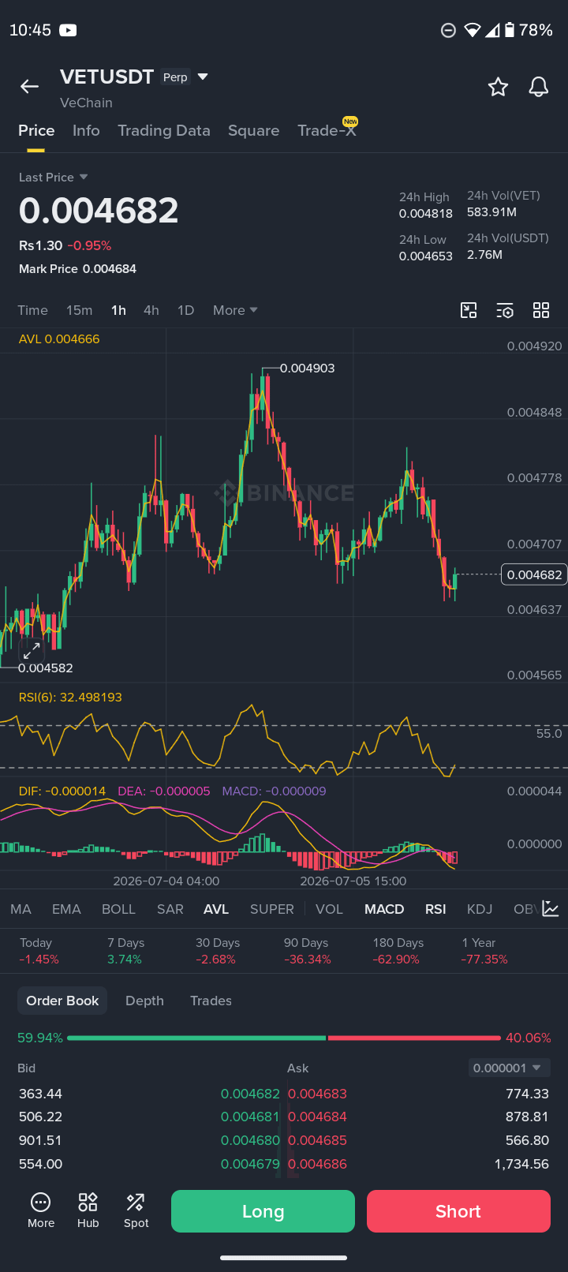Switch to the Trades tab
568x1272 pixels.
[211, 1001]
